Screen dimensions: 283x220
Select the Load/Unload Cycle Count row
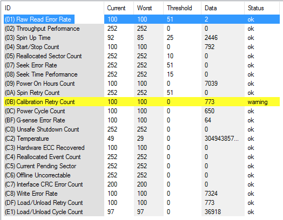pyautogui.click(x=141, y=212)
